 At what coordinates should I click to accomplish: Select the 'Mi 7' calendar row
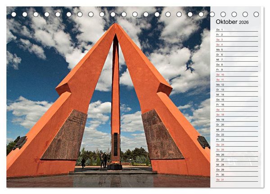coord(237,59)
